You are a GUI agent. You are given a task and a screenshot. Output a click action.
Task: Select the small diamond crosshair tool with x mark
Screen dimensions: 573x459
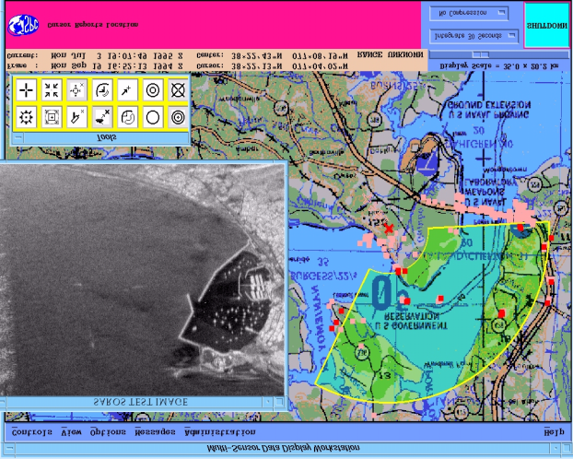pos(76,90)
